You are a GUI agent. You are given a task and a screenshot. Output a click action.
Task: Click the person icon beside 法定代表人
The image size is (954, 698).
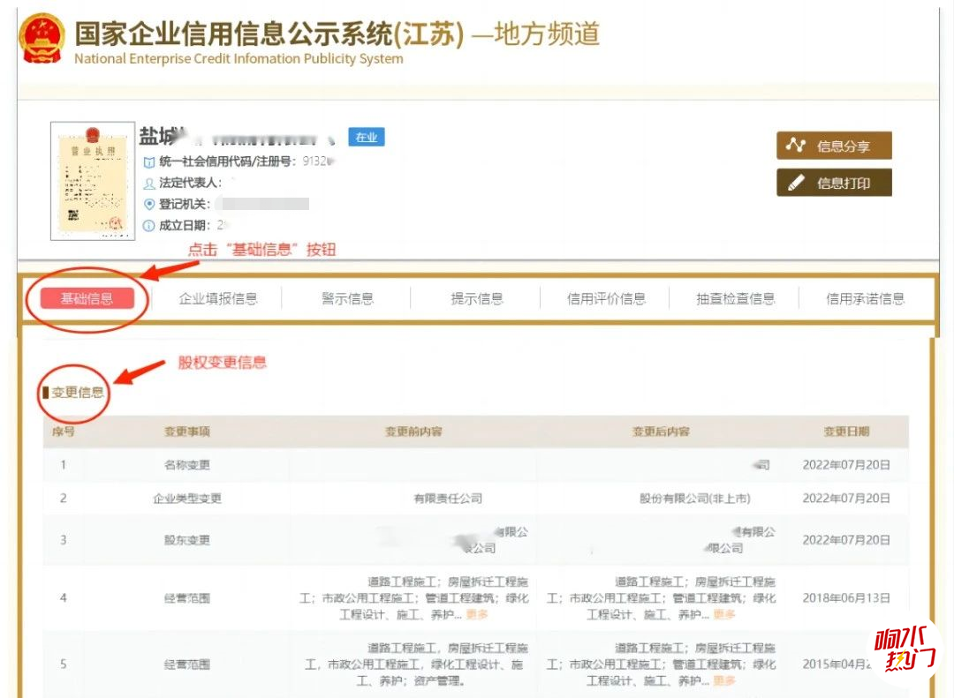149,183
